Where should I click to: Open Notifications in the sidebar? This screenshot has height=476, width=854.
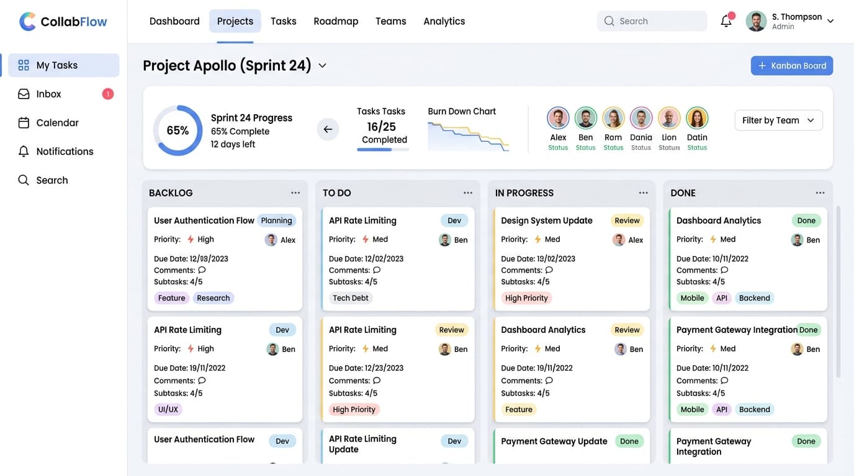click(63, 151)
